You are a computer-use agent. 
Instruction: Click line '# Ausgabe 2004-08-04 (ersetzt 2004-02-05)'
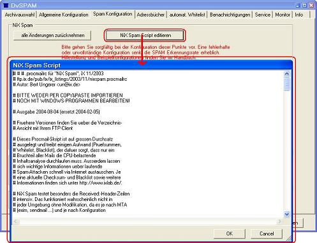[56, 112]
